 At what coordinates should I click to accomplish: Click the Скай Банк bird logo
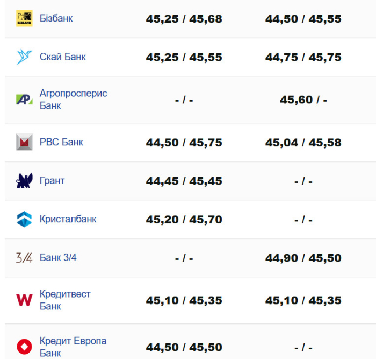(24, 57)
